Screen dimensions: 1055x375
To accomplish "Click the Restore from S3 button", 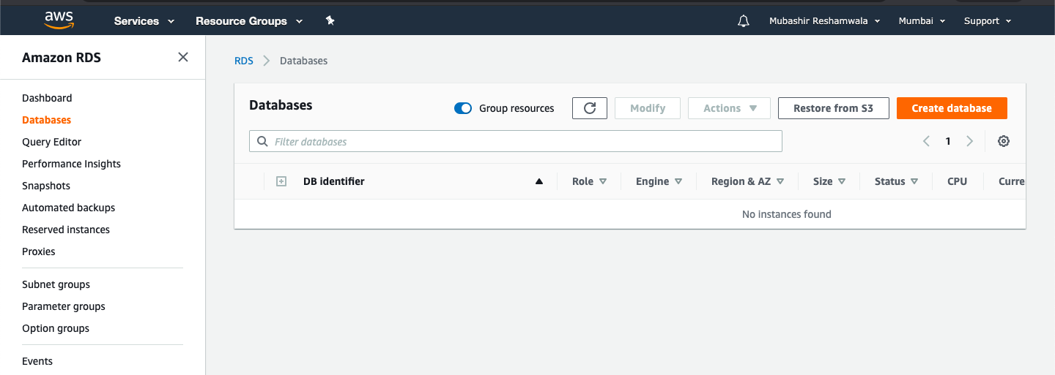I will point(834,108).
